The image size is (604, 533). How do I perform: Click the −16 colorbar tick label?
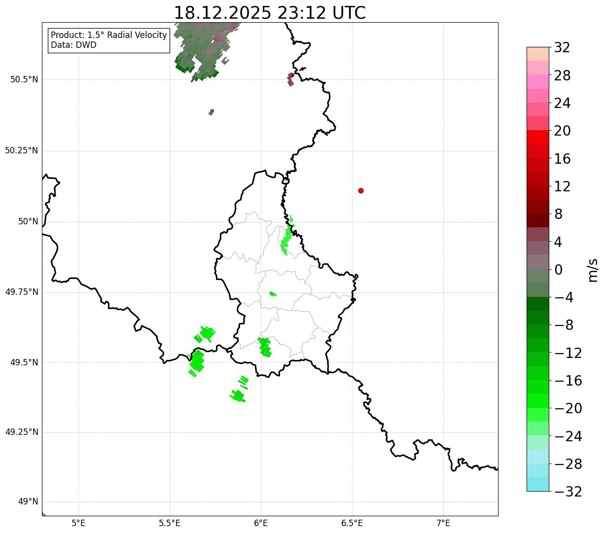tap(568, 381)
